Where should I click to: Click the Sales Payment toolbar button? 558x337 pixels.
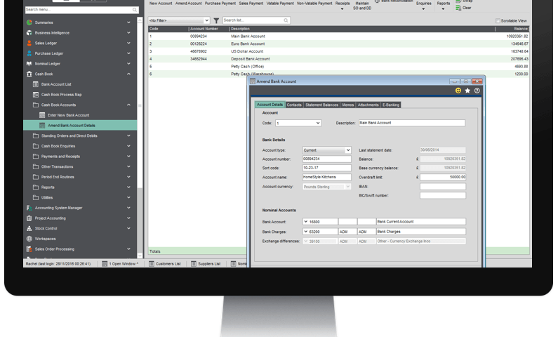click(x=251, y=4)
